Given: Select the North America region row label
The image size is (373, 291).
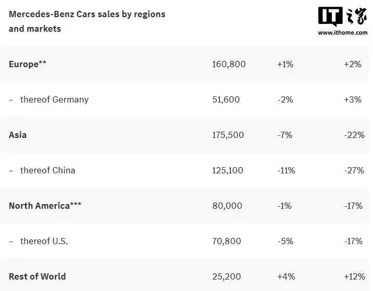Looking at the screenshot, I should coord(45,206).
